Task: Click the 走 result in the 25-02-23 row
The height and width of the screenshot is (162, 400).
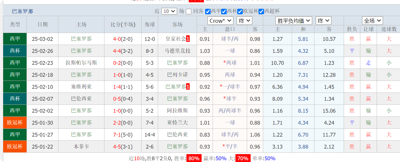Action: pos(368,63)
